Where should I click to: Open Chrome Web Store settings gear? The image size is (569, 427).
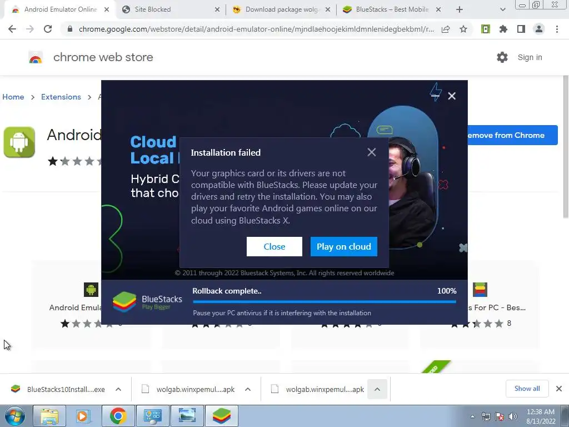[502, 57]
